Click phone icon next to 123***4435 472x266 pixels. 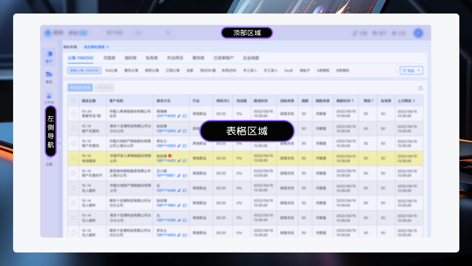(x=179, y=116)
